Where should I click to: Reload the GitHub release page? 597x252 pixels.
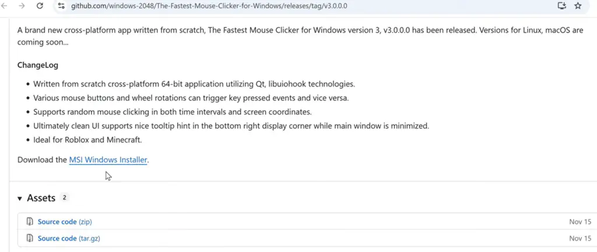click(x=40, y=6)
